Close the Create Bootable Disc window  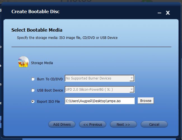(168, 13)
